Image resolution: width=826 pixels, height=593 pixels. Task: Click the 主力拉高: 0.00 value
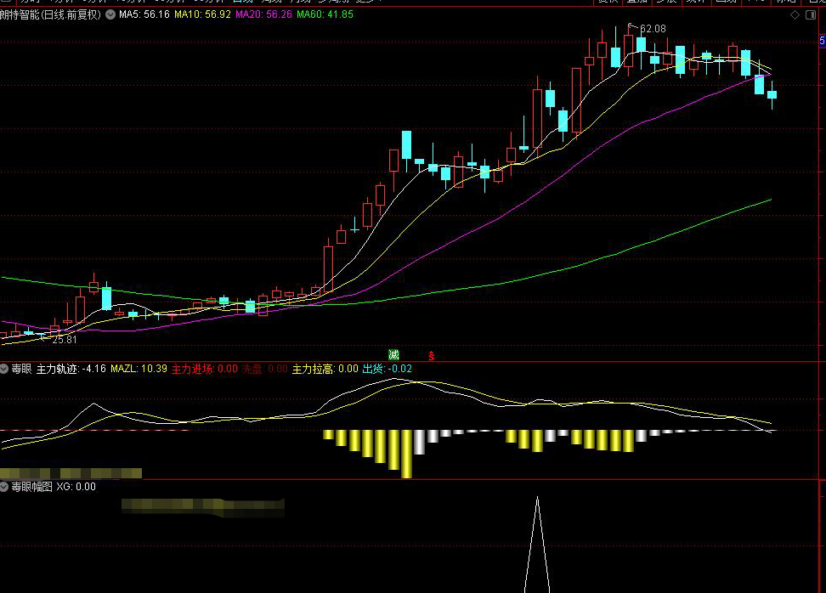[325, 370]
